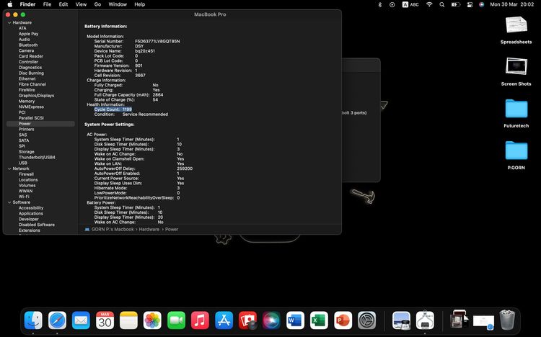The width and height of the screenshot is (541, 337).
Task: Open the App Store icon
Action: click(224, 320)
